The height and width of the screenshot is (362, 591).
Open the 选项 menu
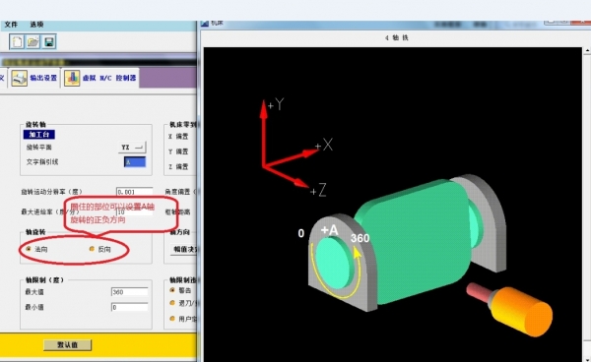click(x=36, y=25)
